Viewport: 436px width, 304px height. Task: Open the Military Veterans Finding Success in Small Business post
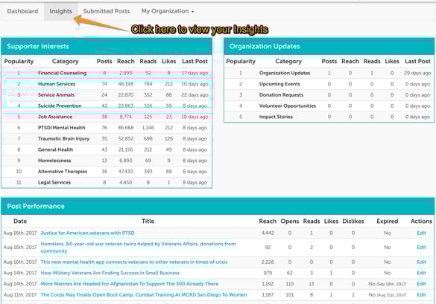pyautogui.click(x=110, y=273)
